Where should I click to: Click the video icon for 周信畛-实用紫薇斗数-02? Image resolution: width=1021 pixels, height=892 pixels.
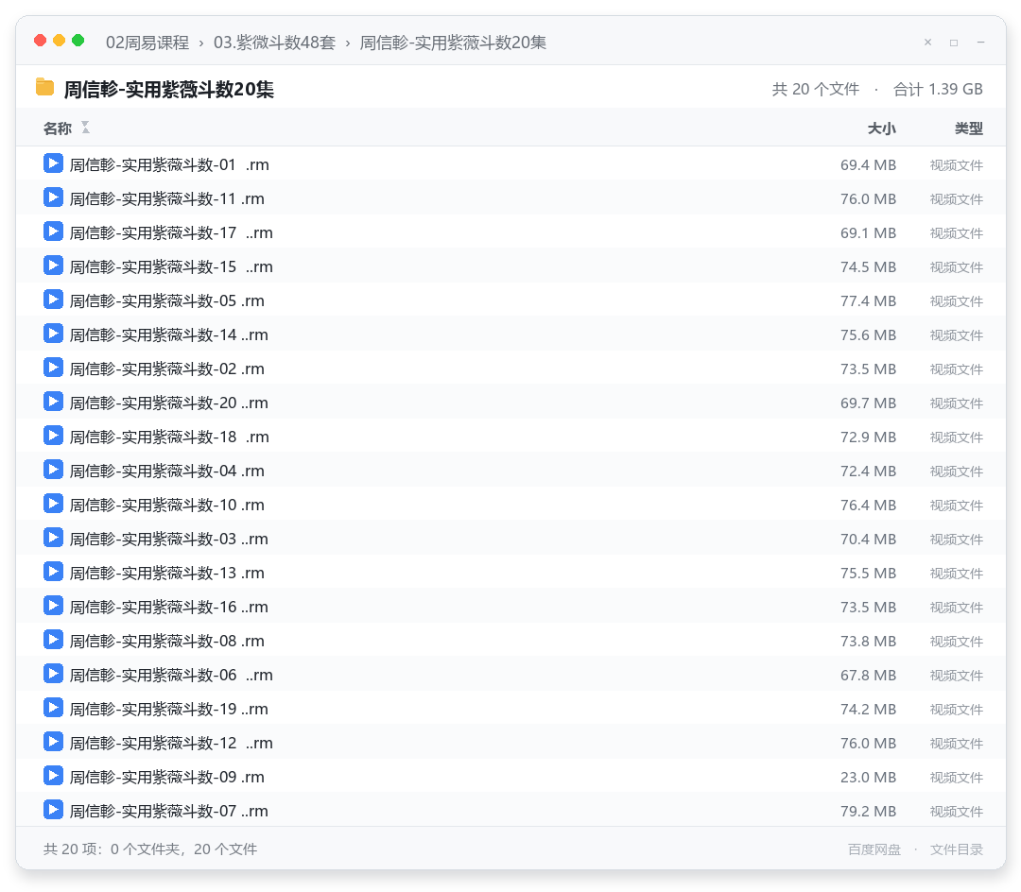click(x=53, y=368)
